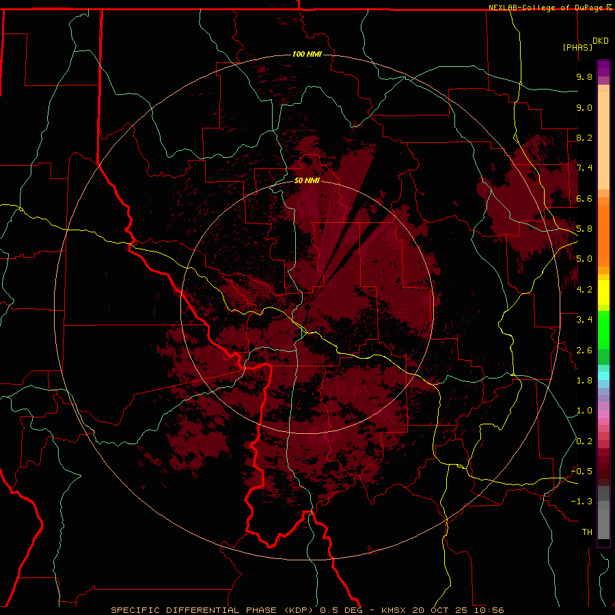Click the bright green segment of the color bar
Viewport: 615px width, 615px height.
[603, 329]
